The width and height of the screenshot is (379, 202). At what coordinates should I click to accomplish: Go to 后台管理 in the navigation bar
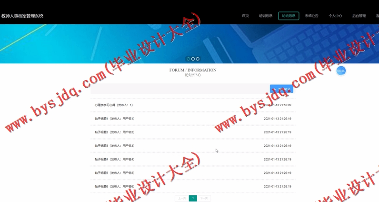coord(359,16)
